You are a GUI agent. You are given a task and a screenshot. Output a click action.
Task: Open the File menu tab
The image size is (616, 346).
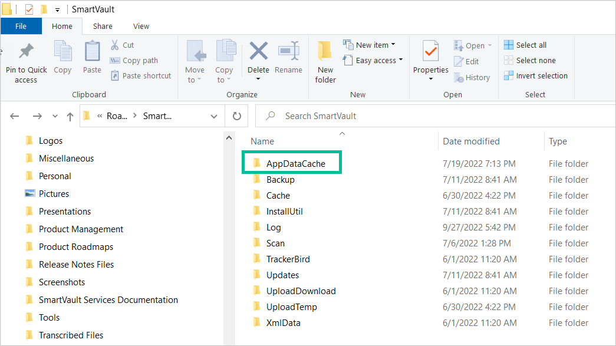tap(21, 26)
